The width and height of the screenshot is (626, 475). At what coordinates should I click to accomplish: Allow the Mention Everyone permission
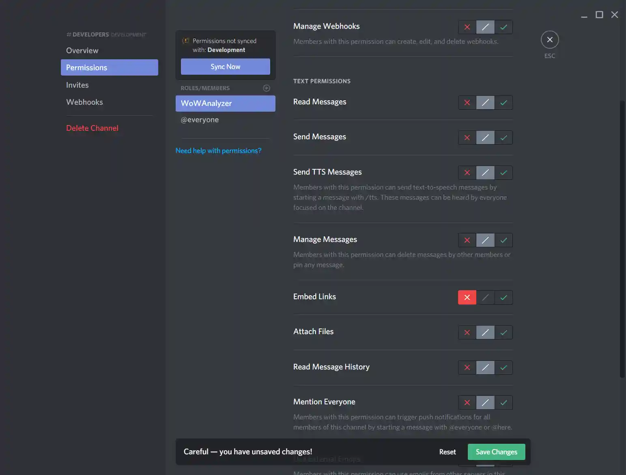503,403
